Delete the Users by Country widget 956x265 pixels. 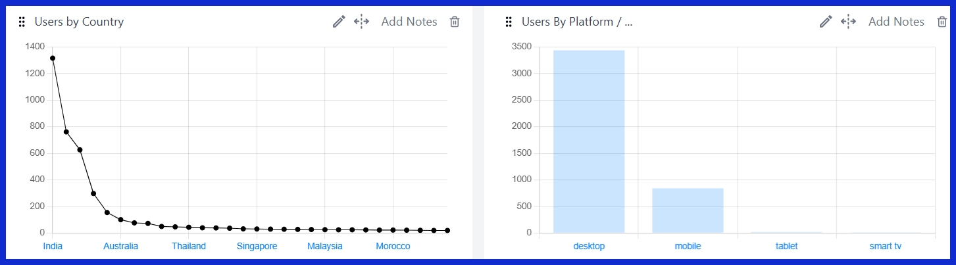455,22
